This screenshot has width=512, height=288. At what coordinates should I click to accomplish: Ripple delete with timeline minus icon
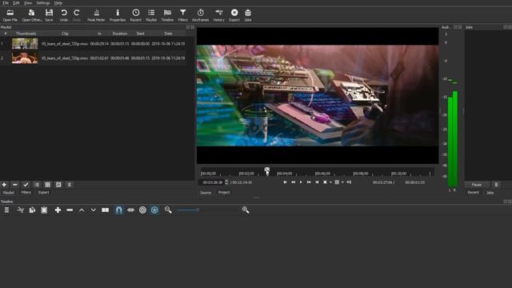point(70,210)
